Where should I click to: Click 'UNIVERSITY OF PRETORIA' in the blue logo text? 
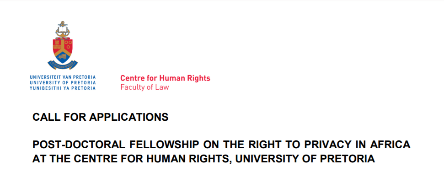click(62, 82)
